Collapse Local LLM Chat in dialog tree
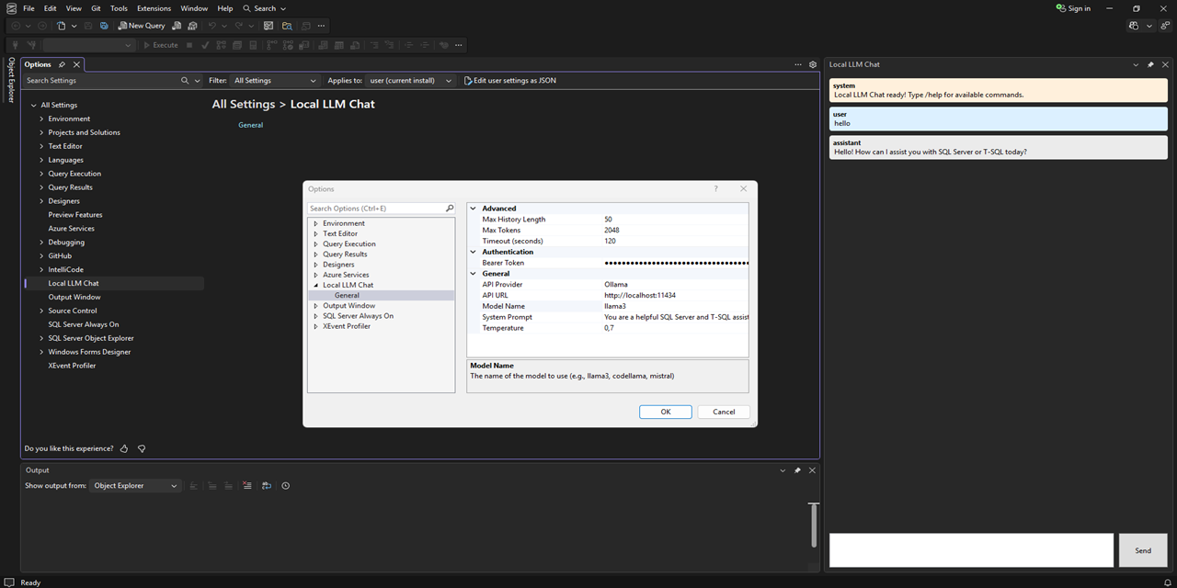The width and height of the screenshot is (1177, 588). tap(315, 285)
